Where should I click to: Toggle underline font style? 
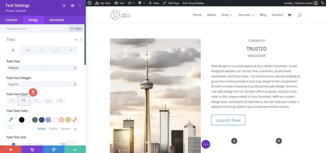48,101
